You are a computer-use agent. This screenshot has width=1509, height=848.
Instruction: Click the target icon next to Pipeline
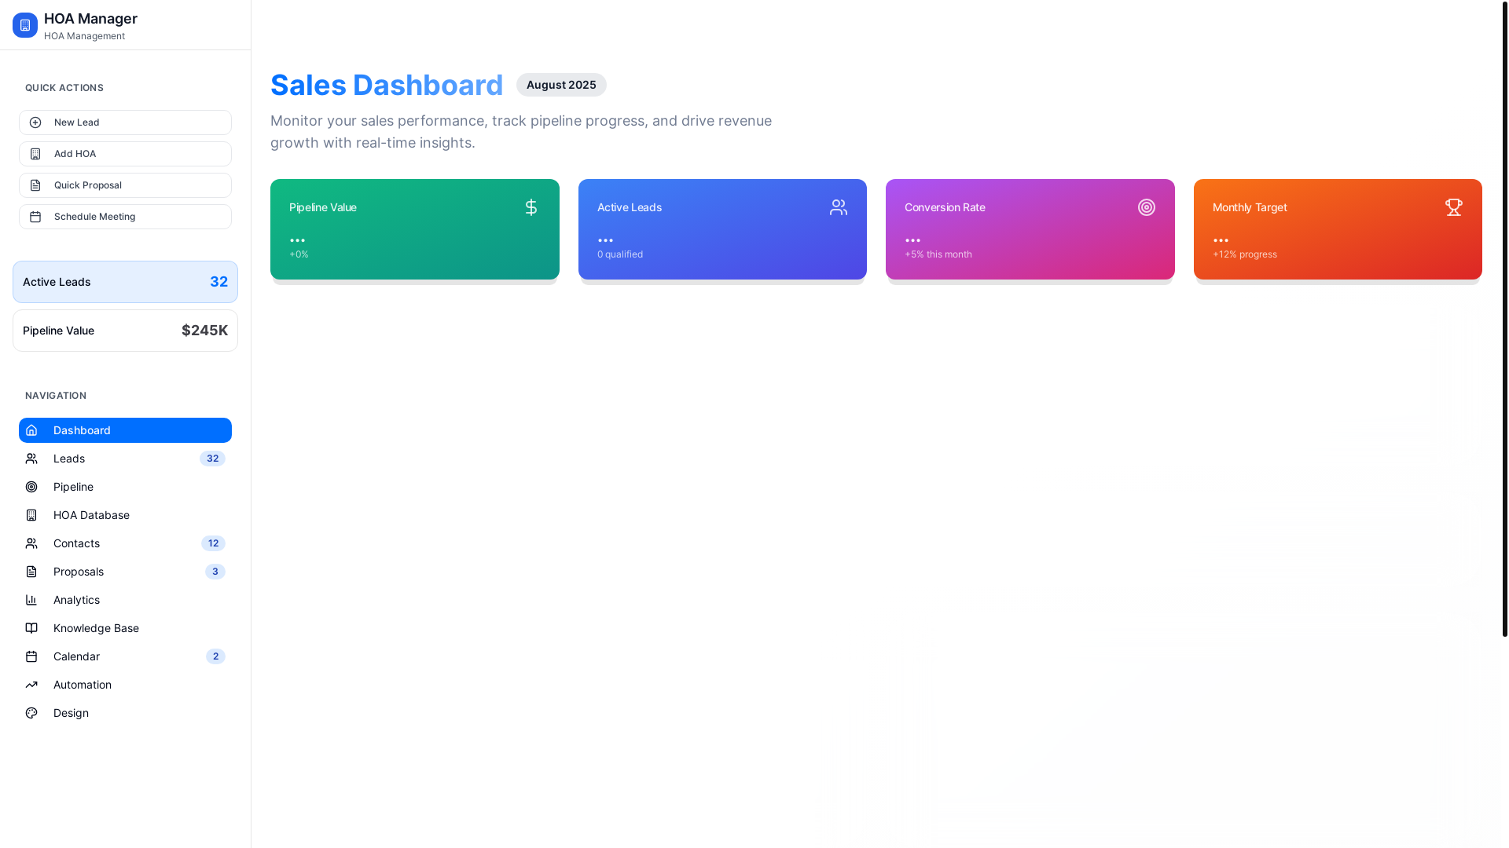(x=31, y=487)
